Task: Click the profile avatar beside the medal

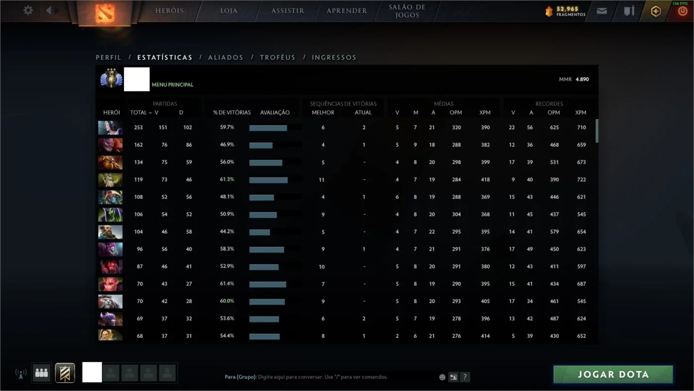Action: click(x=137, y=79)
